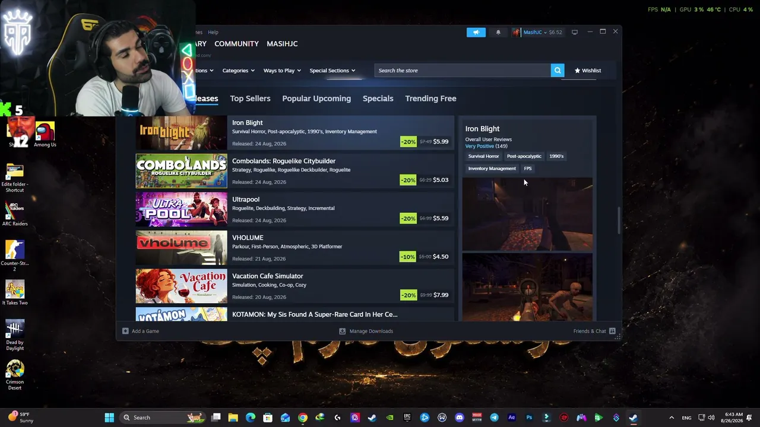Click Very Positive review summary text
760x427 pixels.
tap(479, 146)
